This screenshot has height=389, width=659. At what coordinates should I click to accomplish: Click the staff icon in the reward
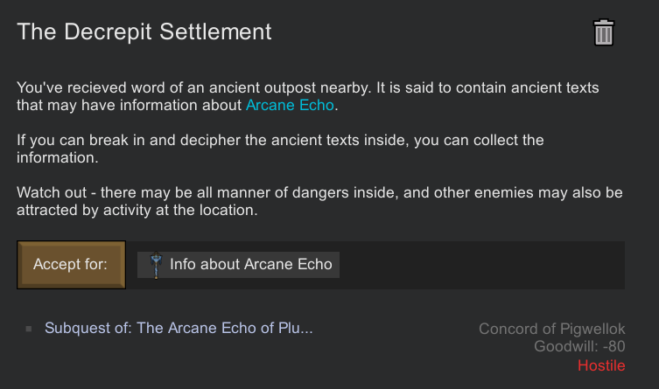pos(156,265)
